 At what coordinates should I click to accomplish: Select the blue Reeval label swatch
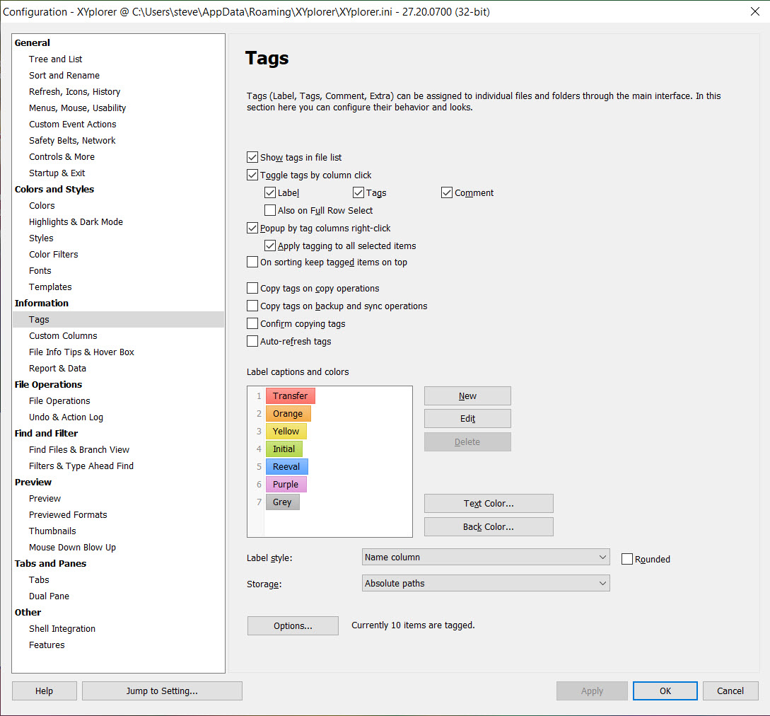pyautogui.click(x=286, y=467)
